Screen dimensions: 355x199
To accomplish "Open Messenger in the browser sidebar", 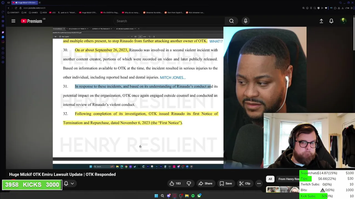I will coord(3,37).
